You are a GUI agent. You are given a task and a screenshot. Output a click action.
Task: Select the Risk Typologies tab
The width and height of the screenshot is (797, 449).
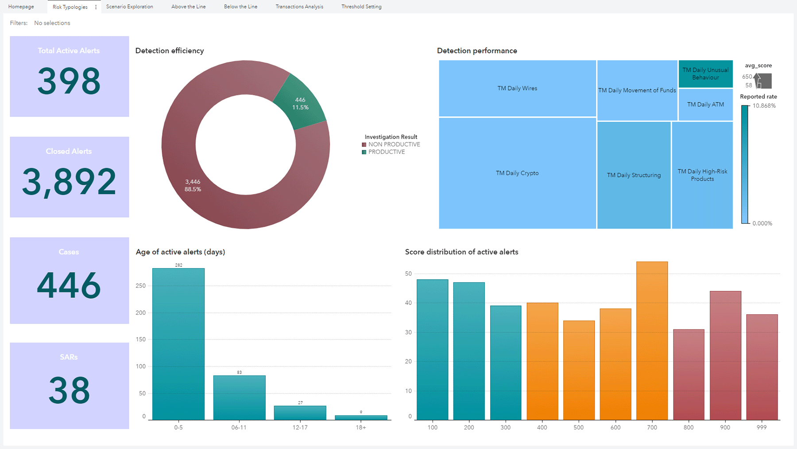pos(70,7)
